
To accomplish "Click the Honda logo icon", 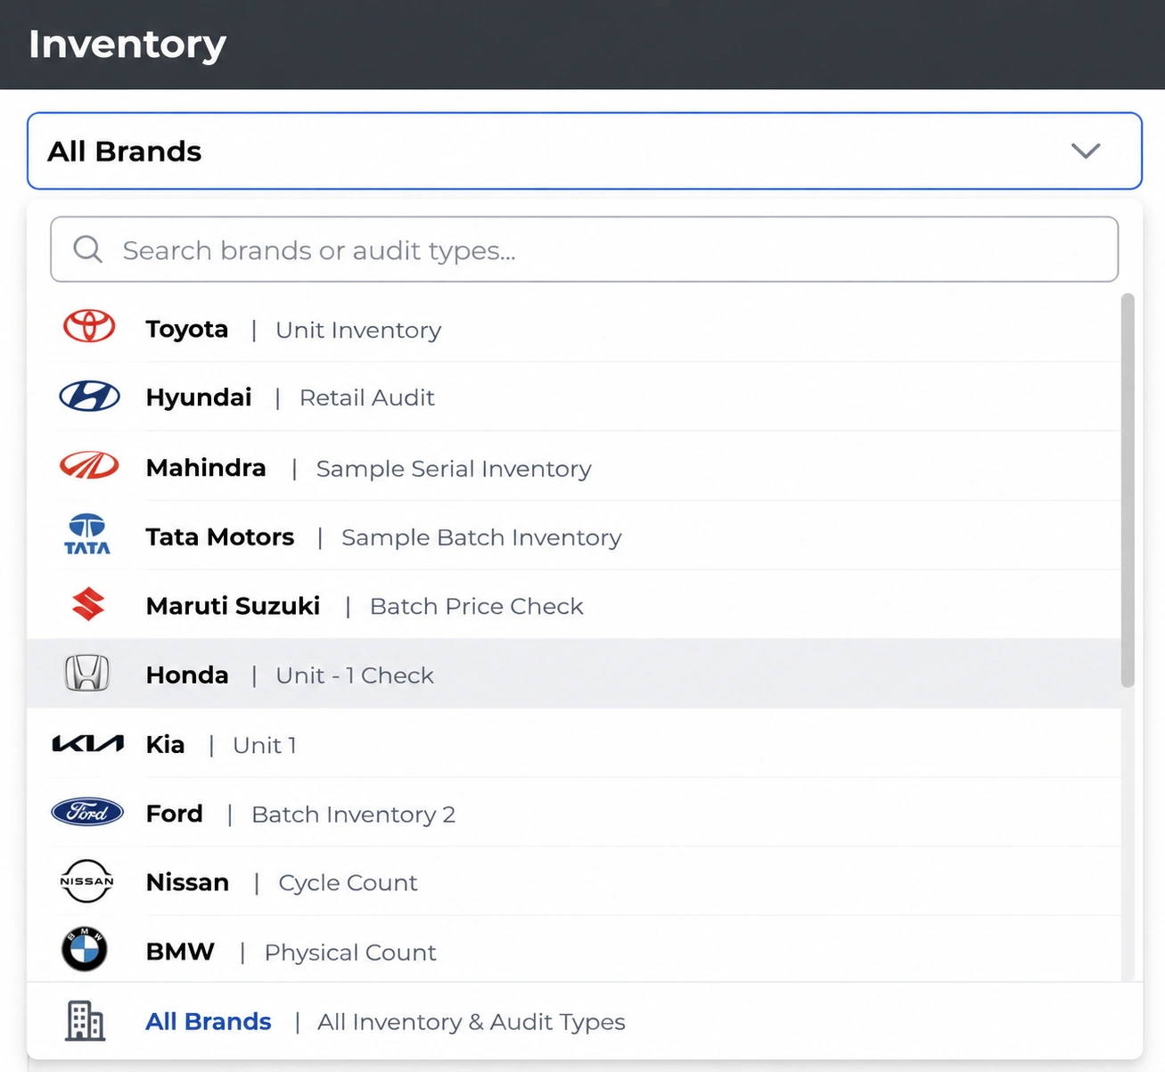I will pyautogui.click(x=87, y=673).
